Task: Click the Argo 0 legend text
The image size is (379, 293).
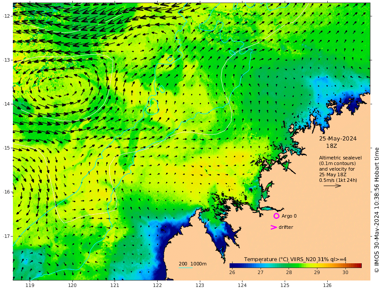Action: pos(289,216)
